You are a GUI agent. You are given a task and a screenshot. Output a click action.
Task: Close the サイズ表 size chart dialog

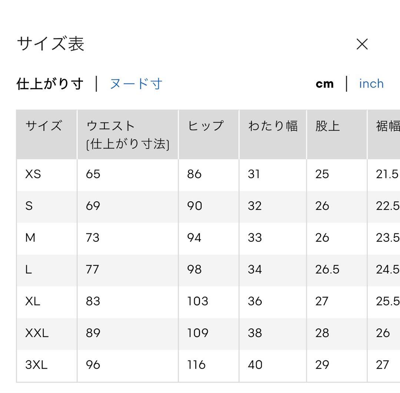(362, 44)
